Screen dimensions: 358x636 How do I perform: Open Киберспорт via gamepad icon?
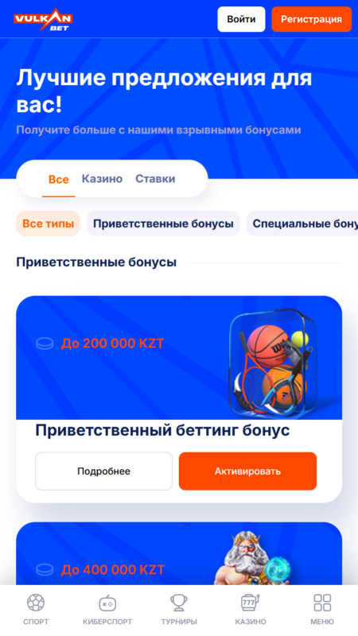click(107, 603)
